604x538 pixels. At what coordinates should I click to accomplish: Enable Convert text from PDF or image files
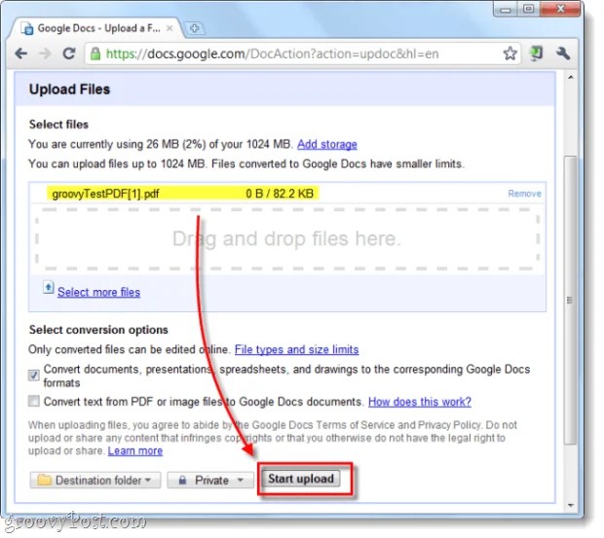click(x=34, y=402)
